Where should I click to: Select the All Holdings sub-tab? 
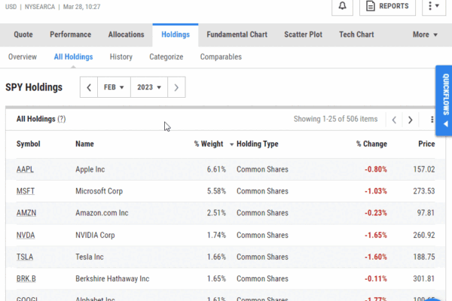[x=73, y=56]
